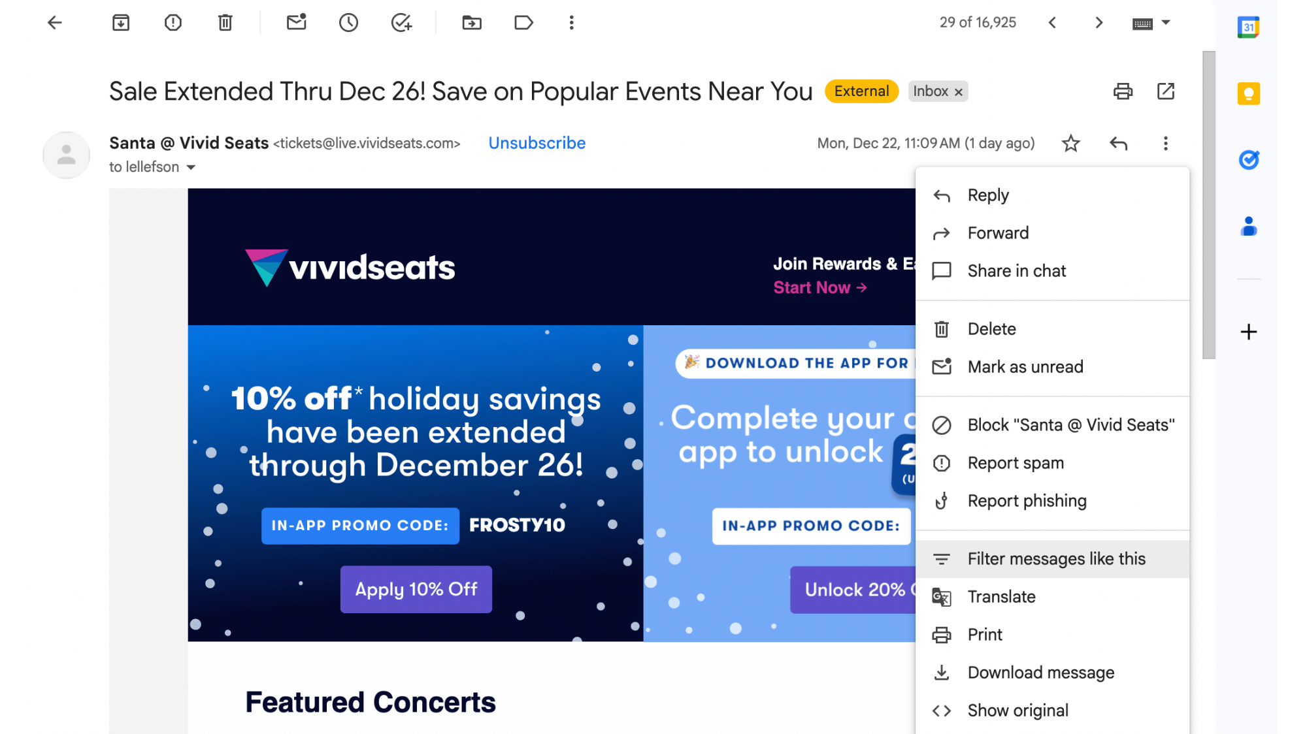The width and height of the screenshot is (1307, 734).
Task: Open Google Calendar in the side panel
Action: [x=1248, y=27]
